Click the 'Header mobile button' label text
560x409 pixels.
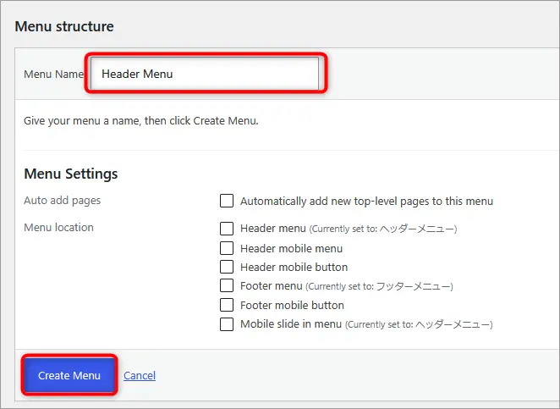click(294, 268)
